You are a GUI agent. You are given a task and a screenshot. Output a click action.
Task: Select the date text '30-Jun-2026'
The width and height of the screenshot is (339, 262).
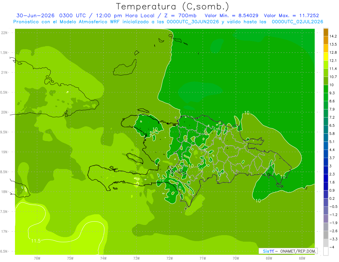click(36, 16)
